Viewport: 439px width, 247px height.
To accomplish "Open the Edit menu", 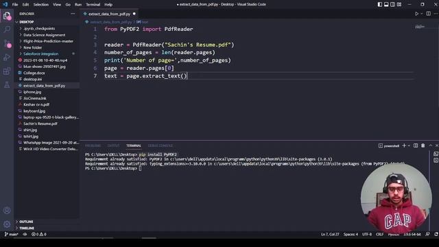I will coord(25,5).
